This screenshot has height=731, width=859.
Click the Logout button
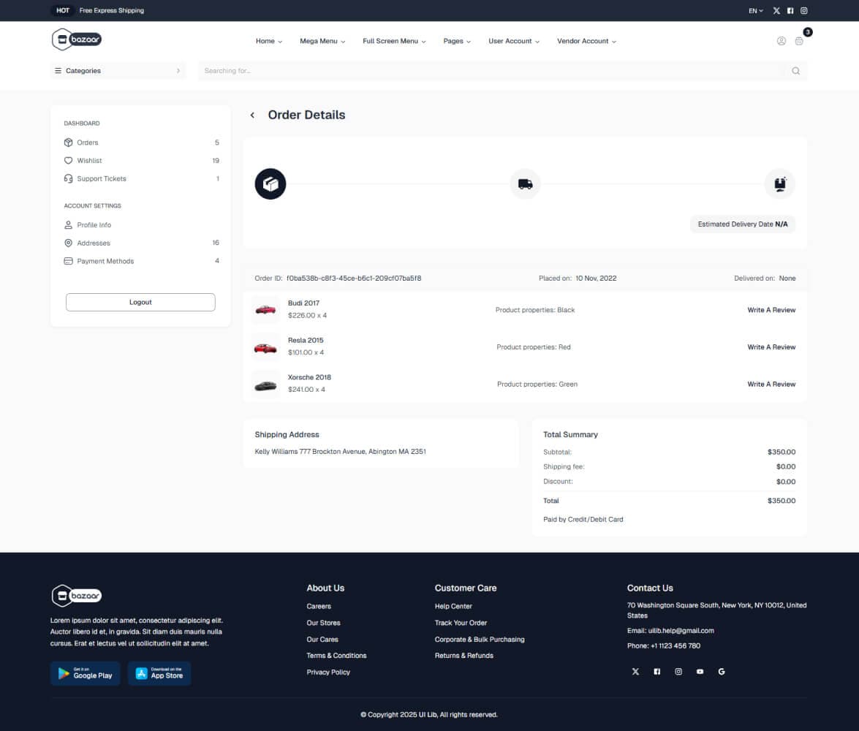(x=140, y=302)
